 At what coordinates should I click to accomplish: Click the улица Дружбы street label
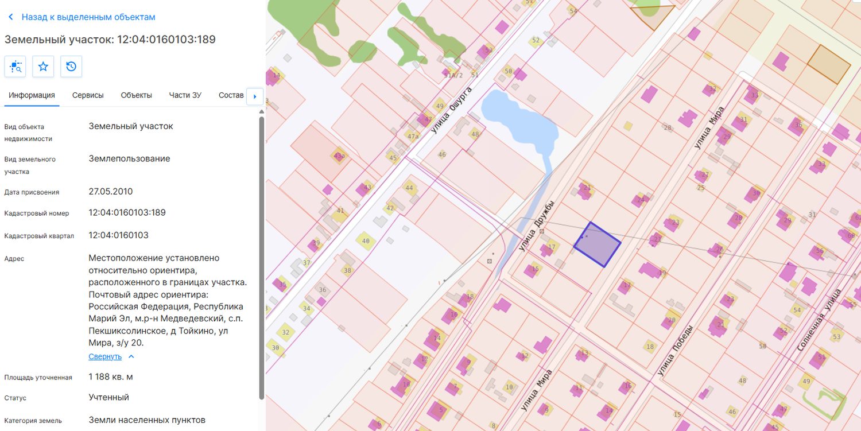[536, 226]
